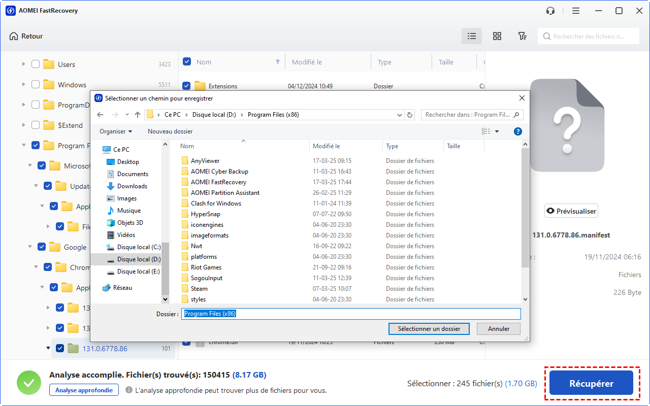Open the address bar path dropdown

tap(400, 115)
